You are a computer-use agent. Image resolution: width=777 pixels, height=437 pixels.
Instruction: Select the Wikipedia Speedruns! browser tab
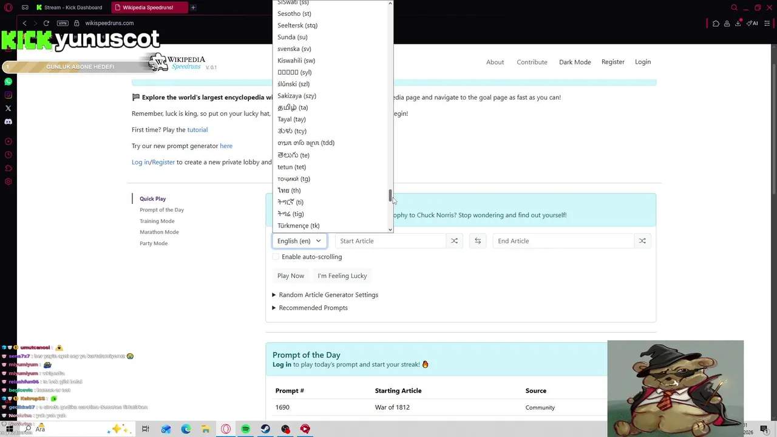(149, 7)
